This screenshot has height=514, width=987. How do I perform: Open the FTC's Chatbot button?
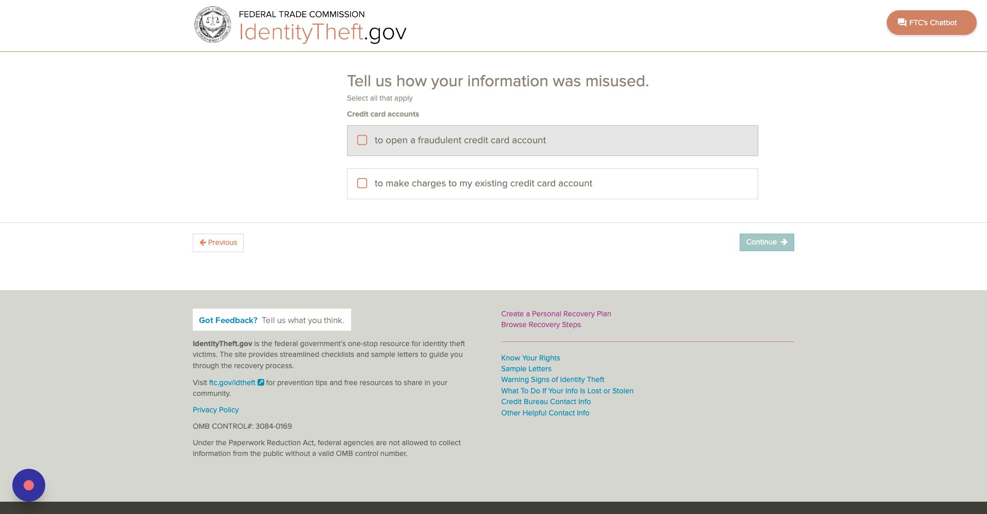[x=931, y=23]
